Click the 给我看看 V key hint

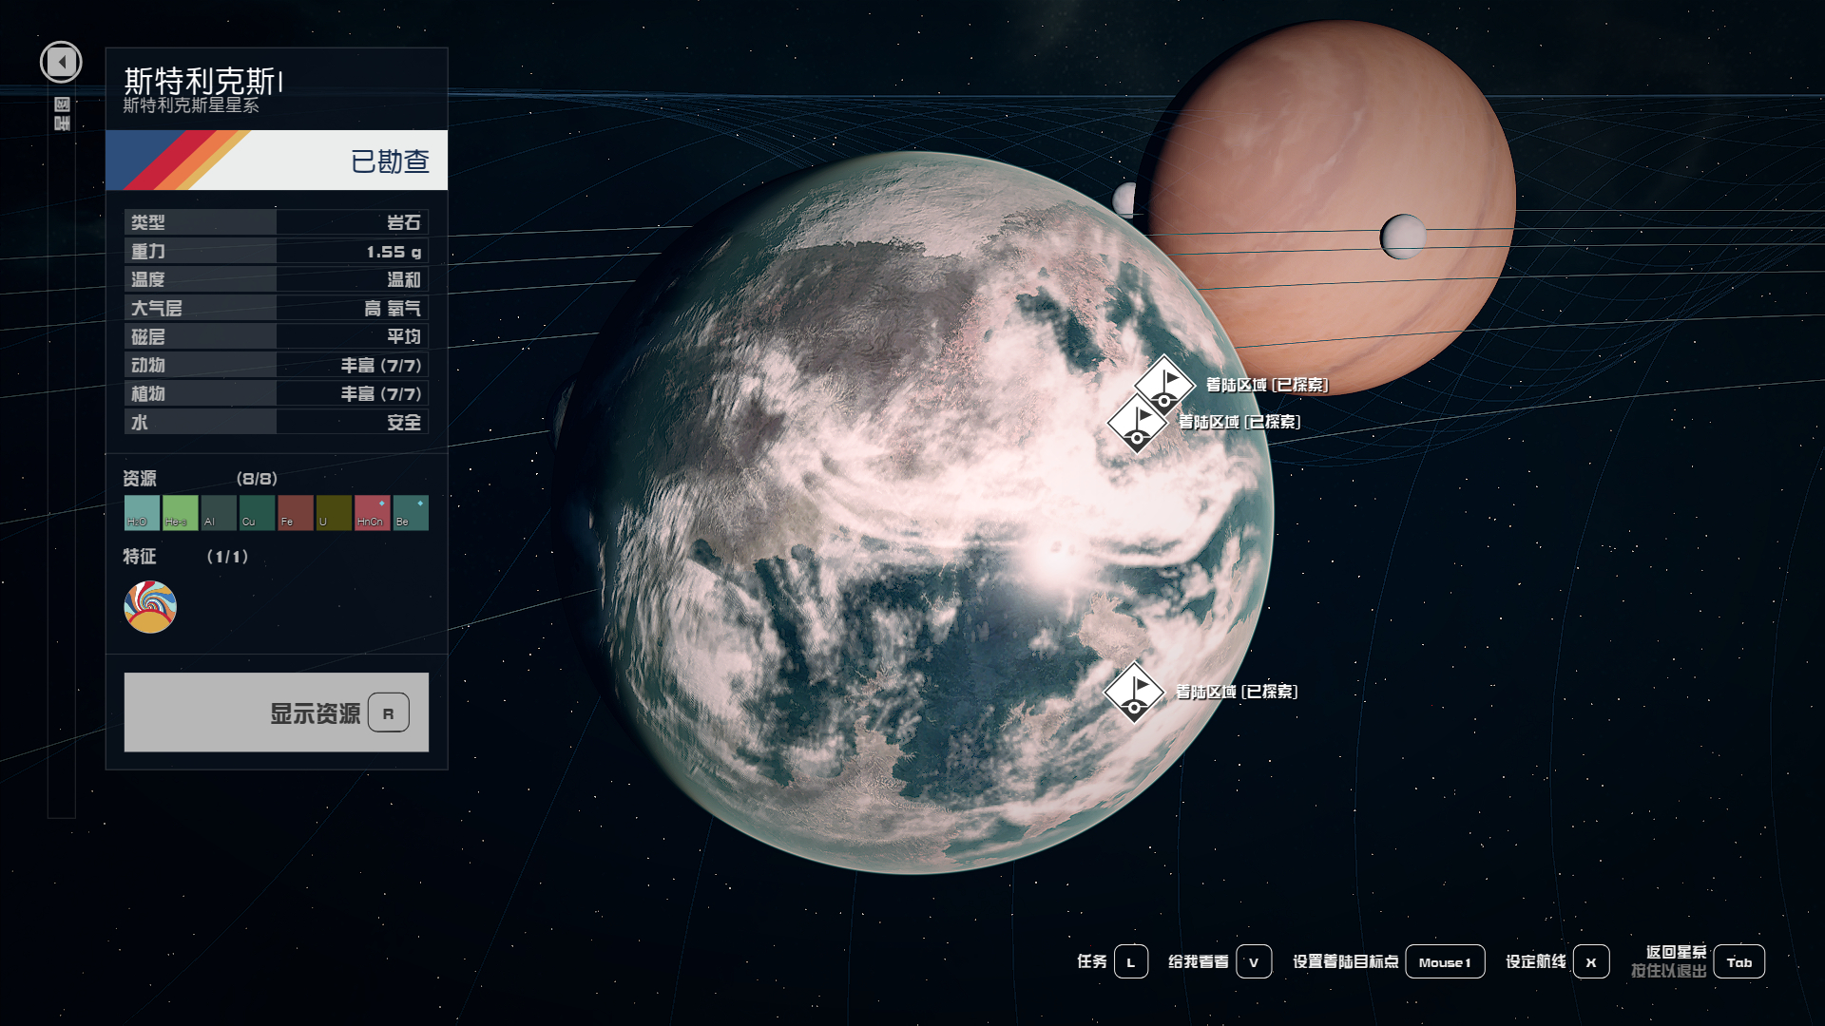(x=1220, y=961)
